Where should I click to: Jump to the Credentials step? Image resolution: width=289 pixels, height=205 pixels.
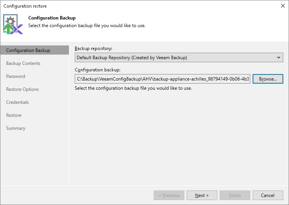pos(17,102)
